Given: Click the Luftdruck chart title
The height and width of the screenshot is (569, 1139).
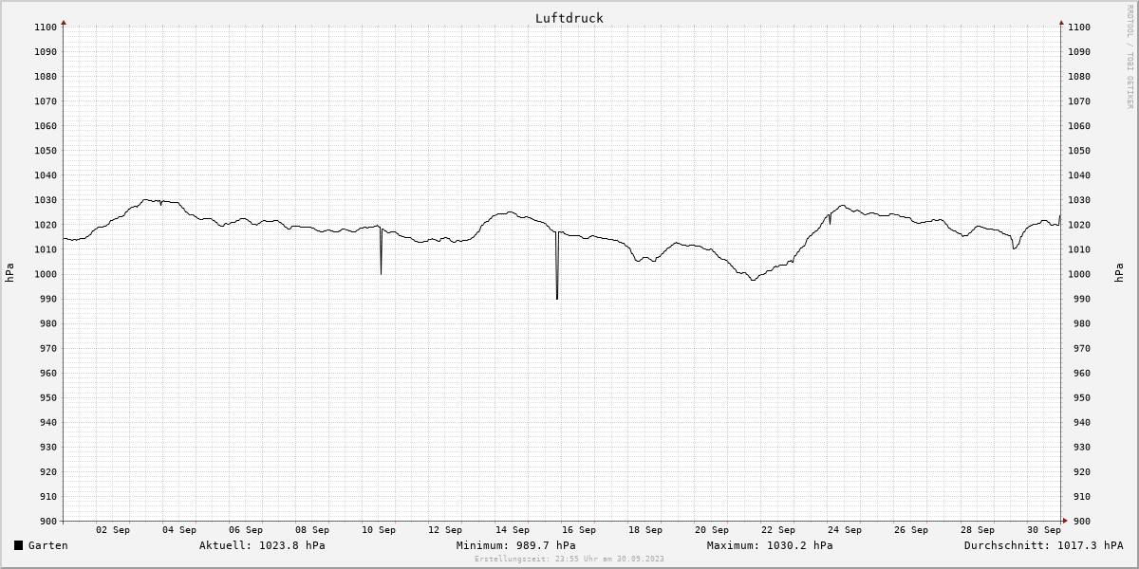Looking at the screenshot, I should 569,18.
